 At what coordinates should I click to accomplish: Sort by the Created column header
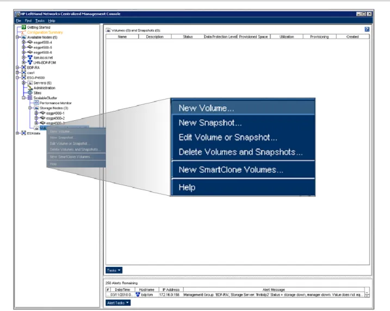[x=352, y=36]
